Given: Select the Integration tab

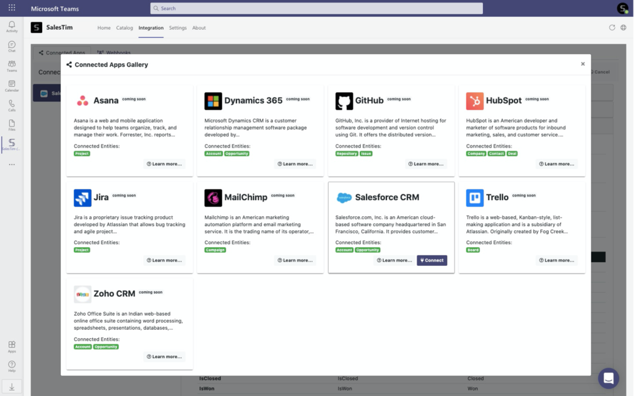Looking at the screenshot, I should [151, 28].
